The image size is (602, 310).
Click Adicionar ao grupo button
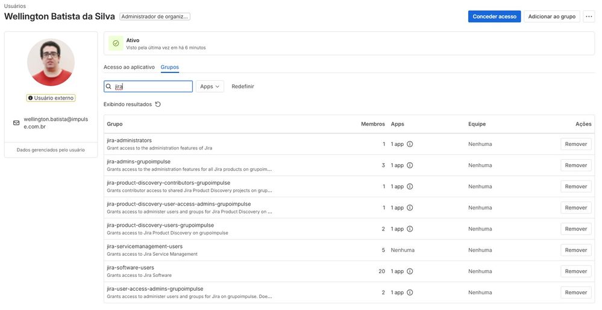(552, 16)
